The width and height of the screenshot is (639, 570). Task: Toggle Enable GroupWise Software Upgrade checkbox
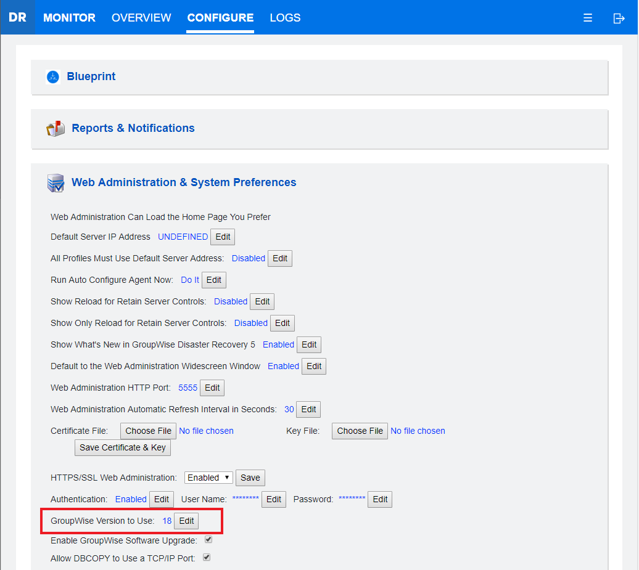tap(208, 540)
